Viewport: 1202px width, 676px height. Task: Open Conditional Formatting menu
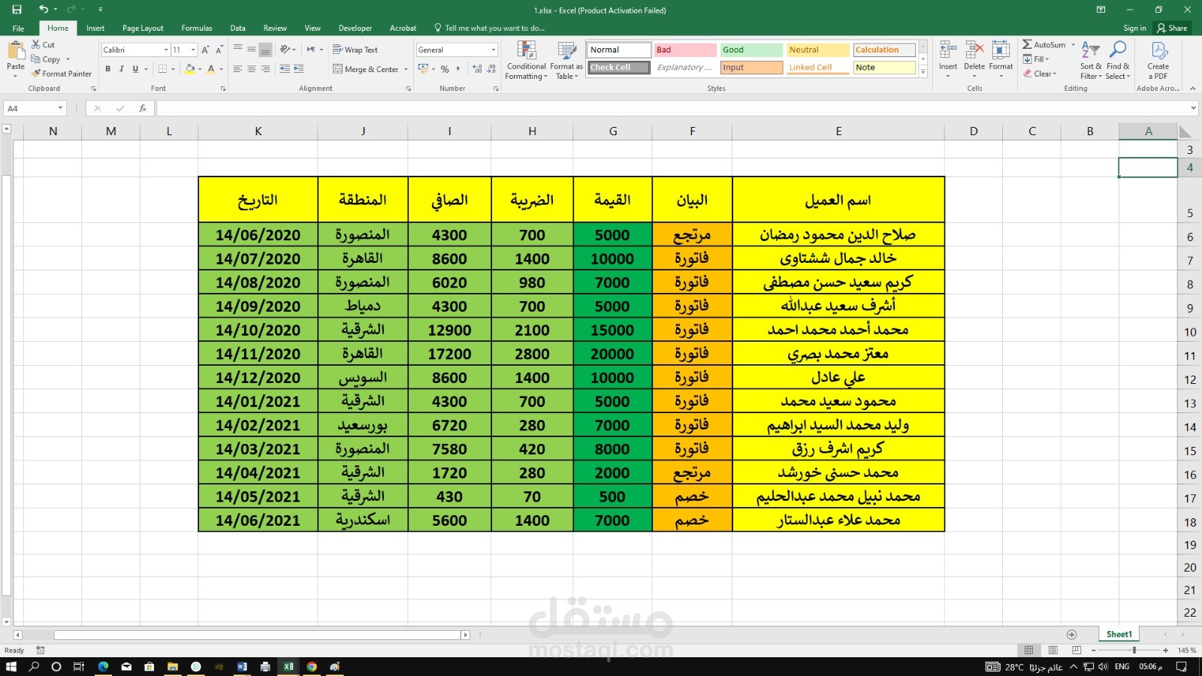[526, 61]
